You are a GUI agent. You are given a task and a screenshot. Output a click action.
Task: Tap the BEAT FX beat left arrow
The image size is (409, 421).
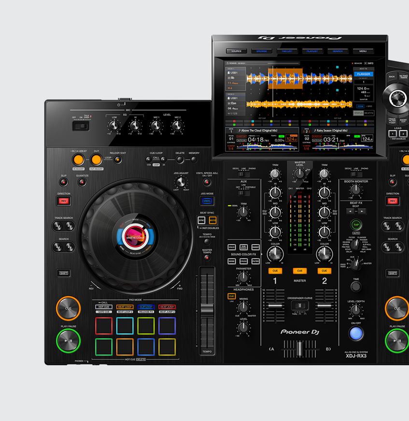(350, 212)
